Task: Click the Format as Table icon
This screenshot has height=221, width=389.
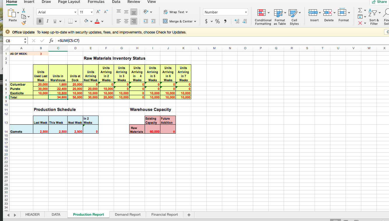Action: pos(278,13)
